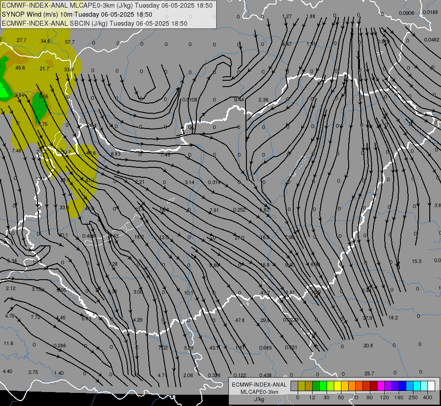Click the map value 0.0482
441x406 pixels.
point(432,40)
